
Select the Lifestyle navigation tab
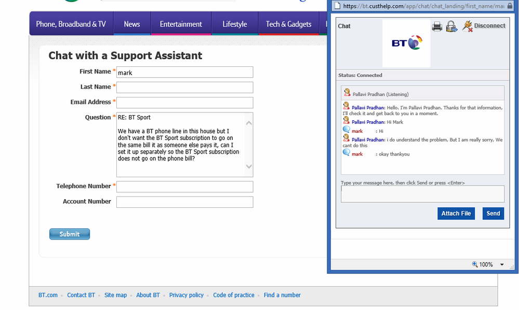[x=235, y=24]
